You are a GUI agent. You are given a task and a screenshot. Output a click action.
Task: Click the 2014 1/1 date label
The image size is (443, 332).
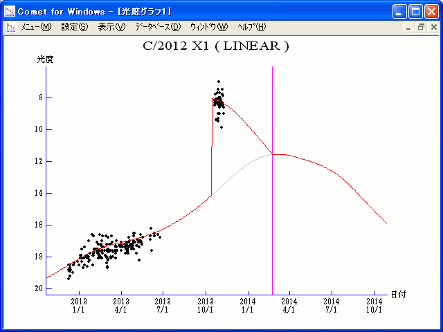coord(248,306)
